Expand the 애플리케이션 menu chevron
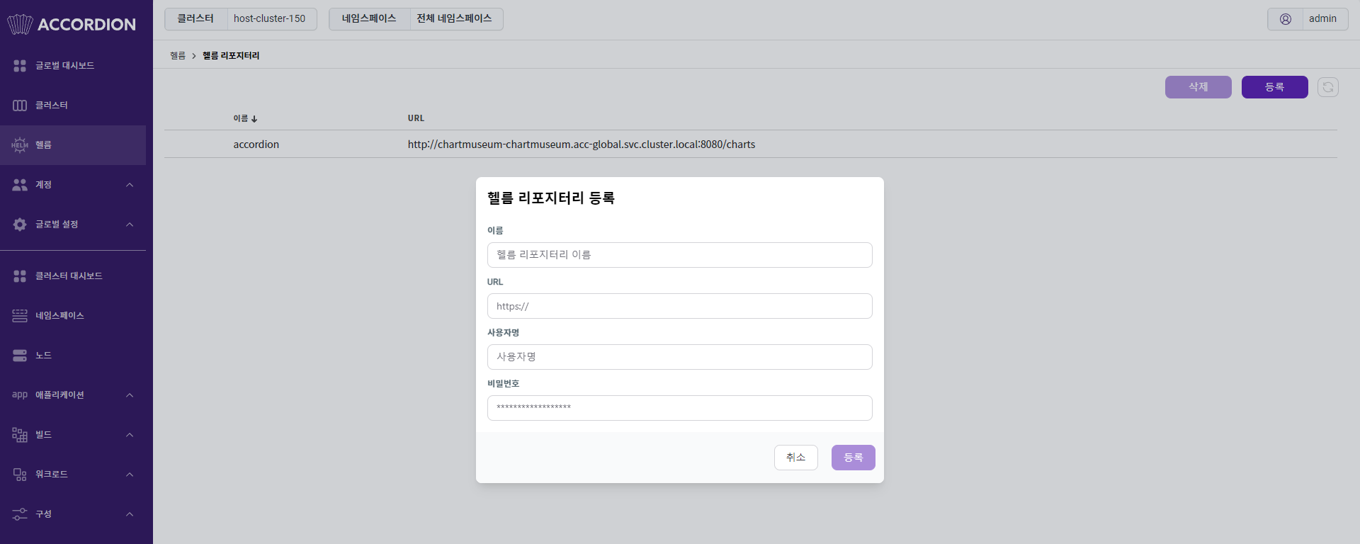 130,395
